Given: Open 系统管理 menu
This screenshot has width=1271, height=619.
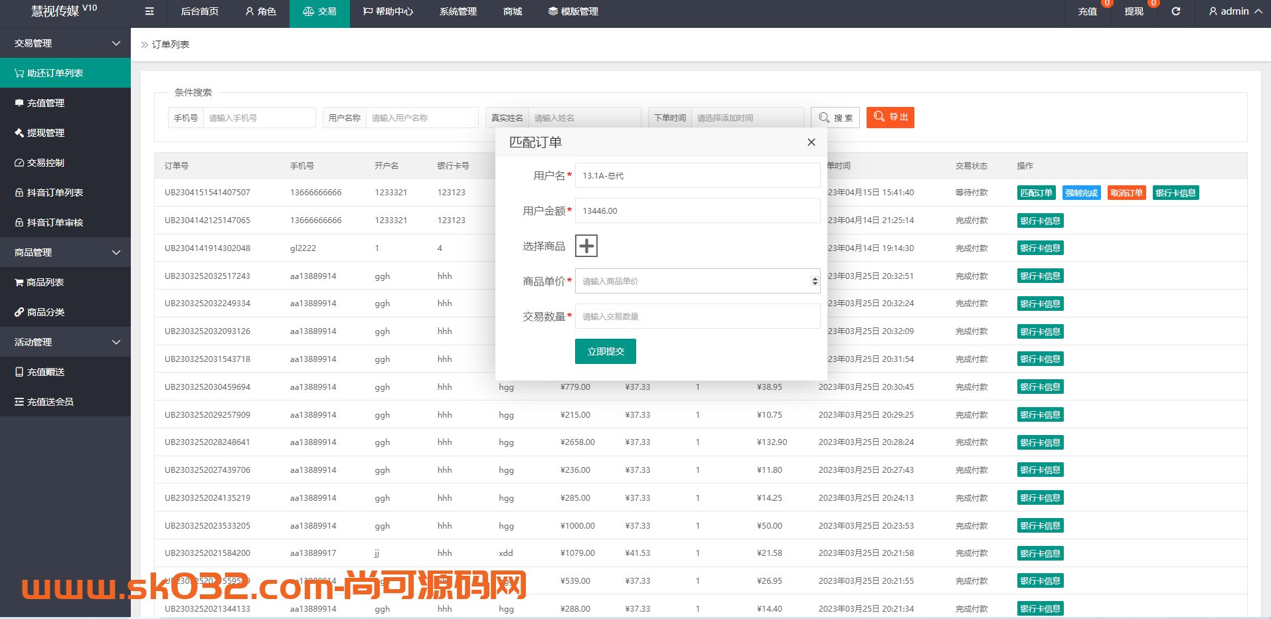Looking at the screenshot, I should [458, 11].
